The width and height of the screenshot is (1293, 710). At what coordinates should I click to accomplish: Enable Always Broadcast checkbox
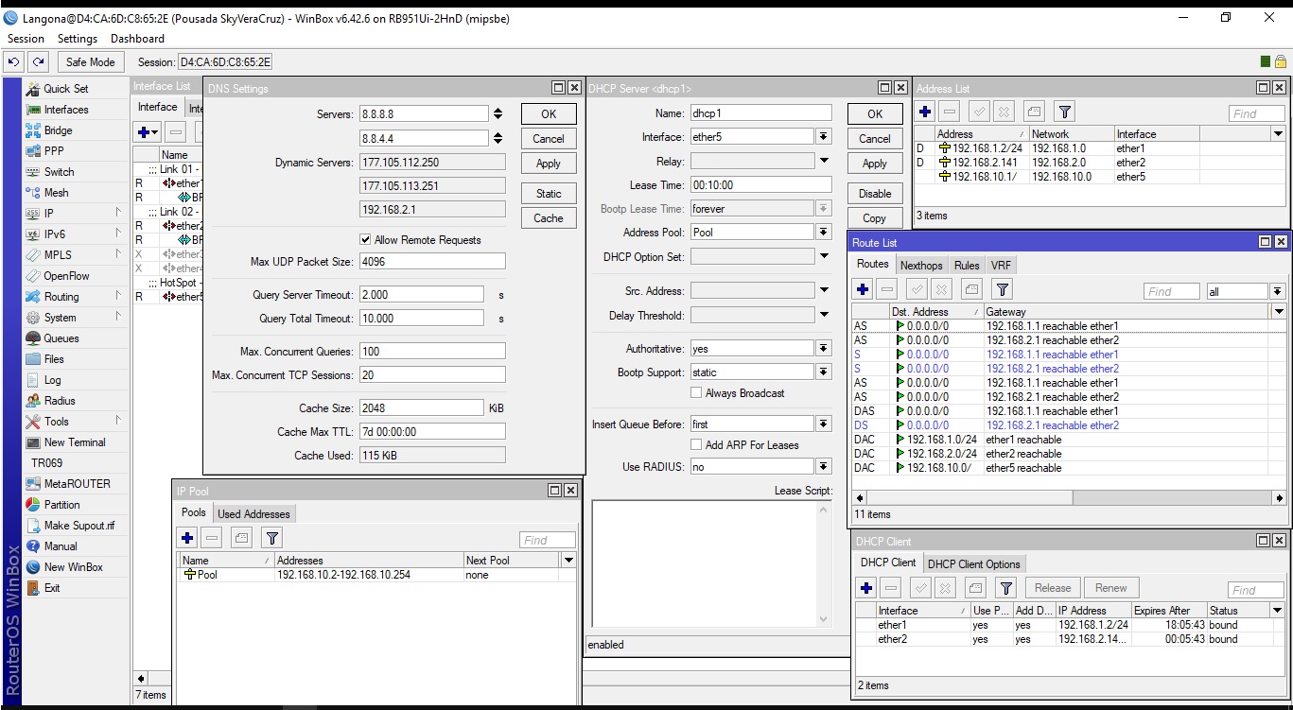696,393
